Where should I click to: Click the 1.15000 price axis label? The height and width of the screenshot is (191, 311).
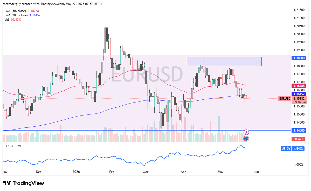(299, 114)
